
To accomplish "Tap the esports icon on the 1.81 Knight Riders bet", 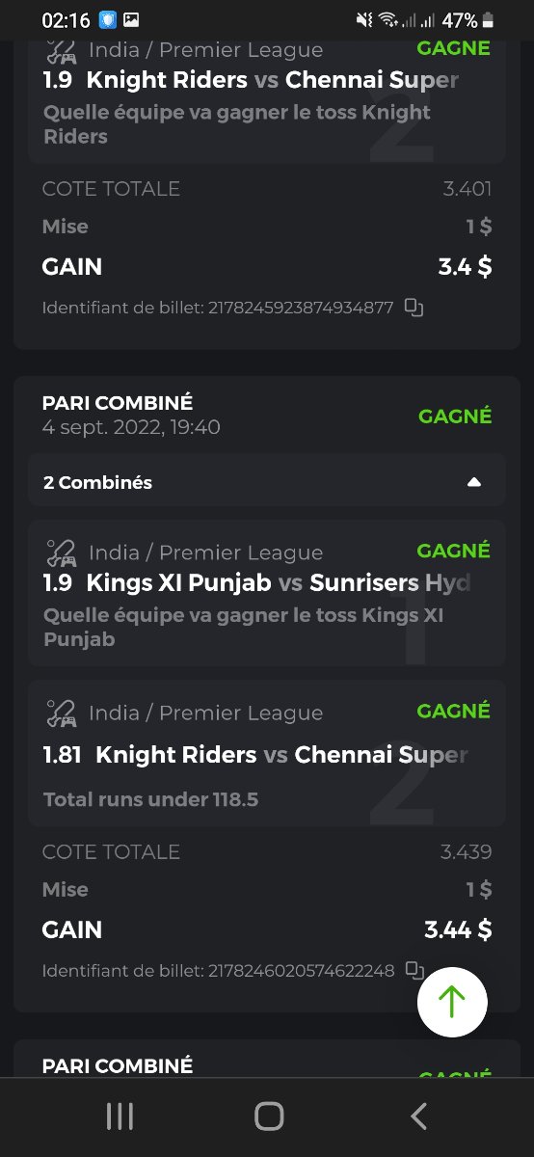I will [x=62, y=713].
